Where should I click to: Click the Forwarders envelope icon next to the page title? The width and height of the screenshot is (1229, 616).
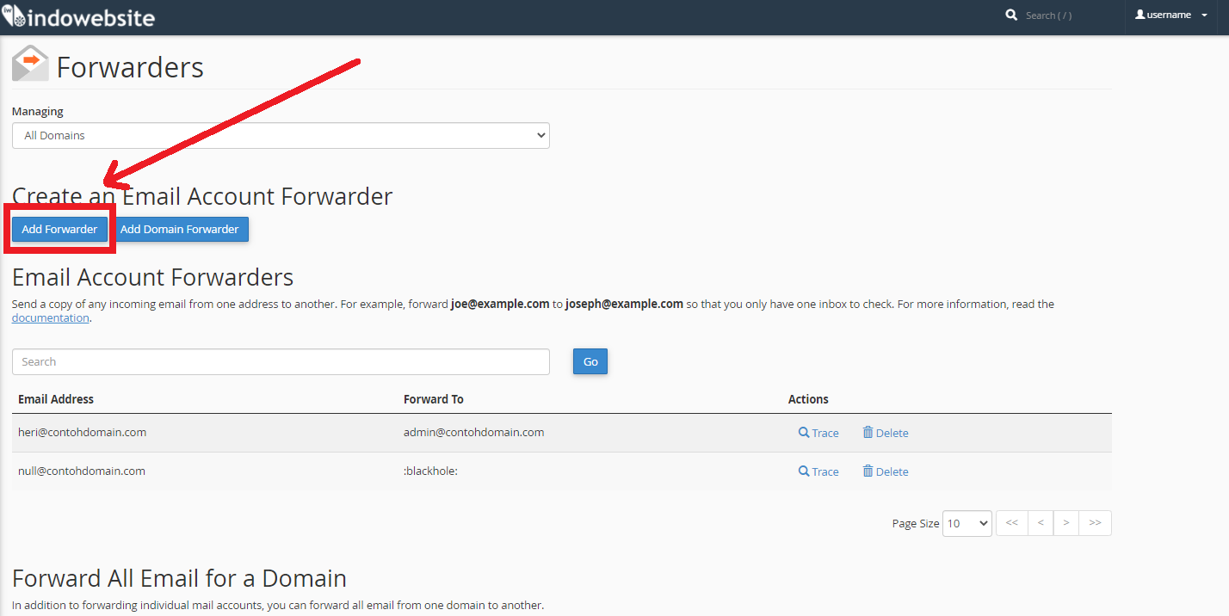(29, 63)
